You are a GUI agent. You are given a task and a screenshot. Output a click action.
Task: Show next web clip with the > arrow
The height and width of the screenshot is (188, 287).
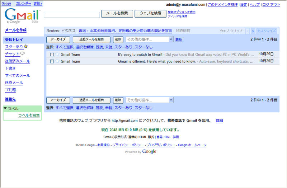[253, 31]
